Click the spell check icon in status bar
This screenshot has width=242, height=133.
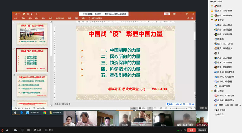pyautogui.click(x=34, y=108)
